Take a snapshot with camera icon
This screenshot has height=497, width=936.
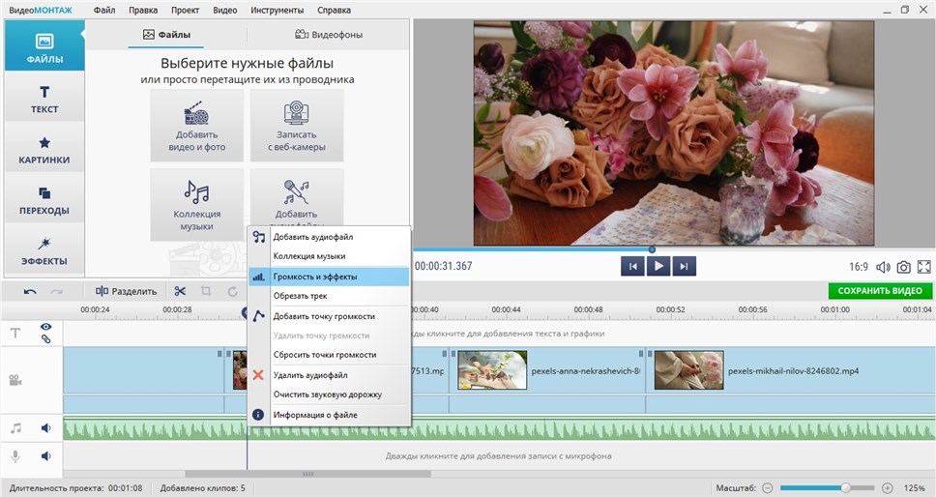pos(903,267)
